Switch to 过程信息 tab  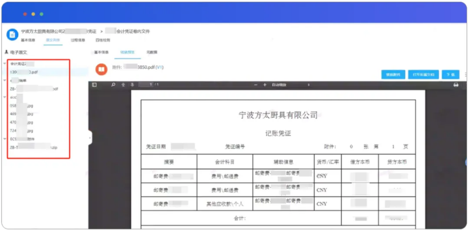[78, 40]
